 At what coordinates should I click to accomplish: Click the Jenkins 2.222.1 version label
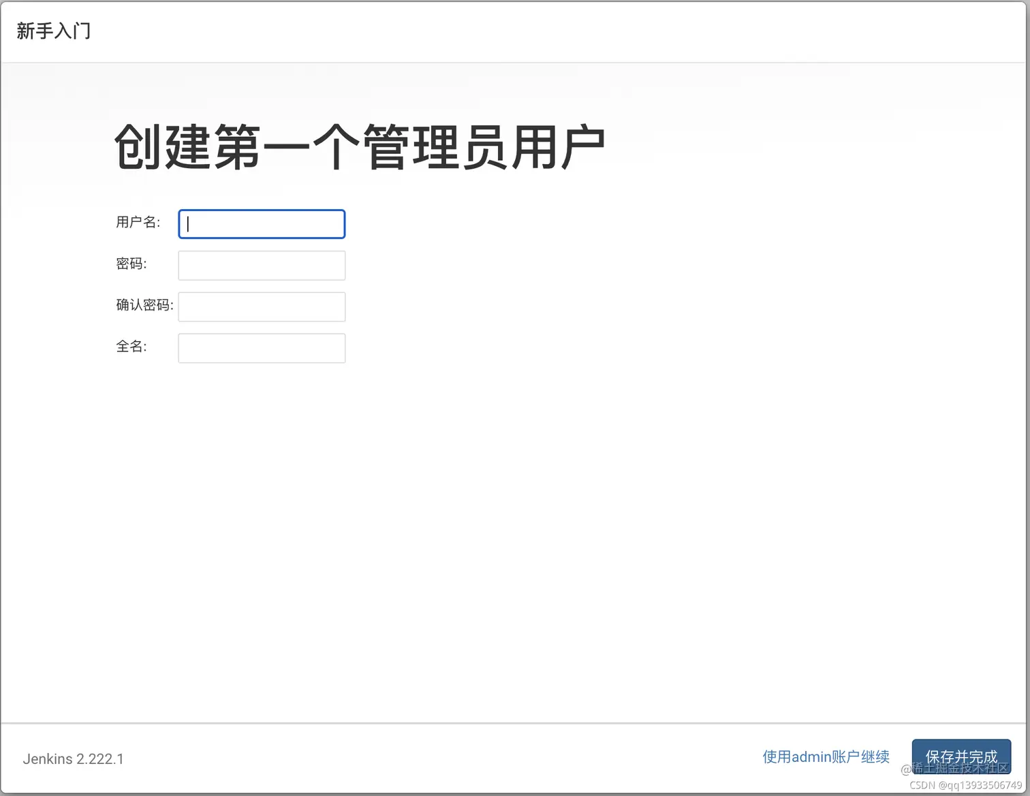[73, 759]
